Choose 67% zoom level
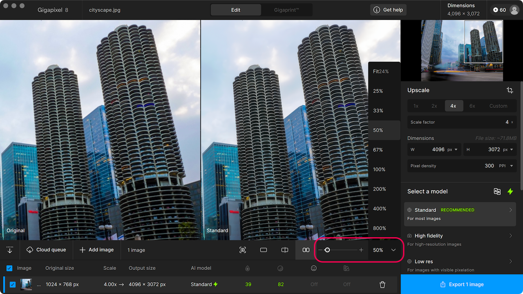523x294 pixels. (384, 150)
